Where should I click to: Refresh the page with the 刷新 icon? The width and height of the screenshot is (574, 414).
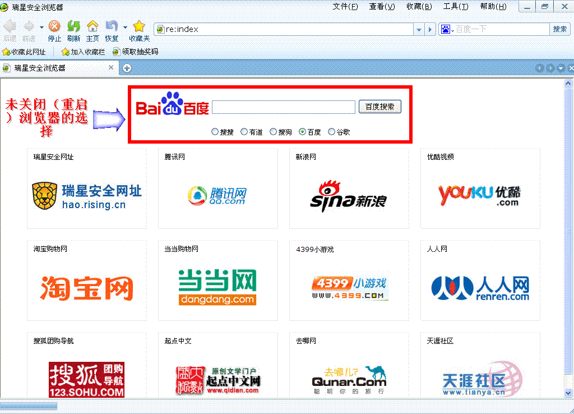[73, 26]
